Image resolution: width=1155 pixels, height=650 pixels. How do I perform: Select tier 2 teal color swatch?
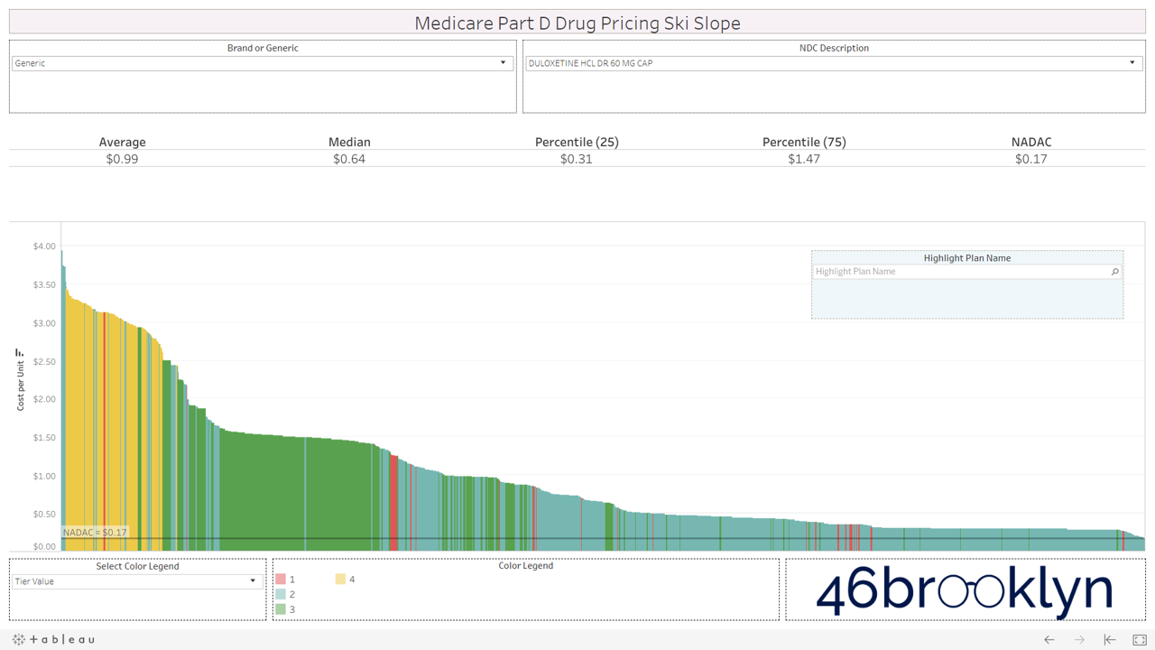281,594
